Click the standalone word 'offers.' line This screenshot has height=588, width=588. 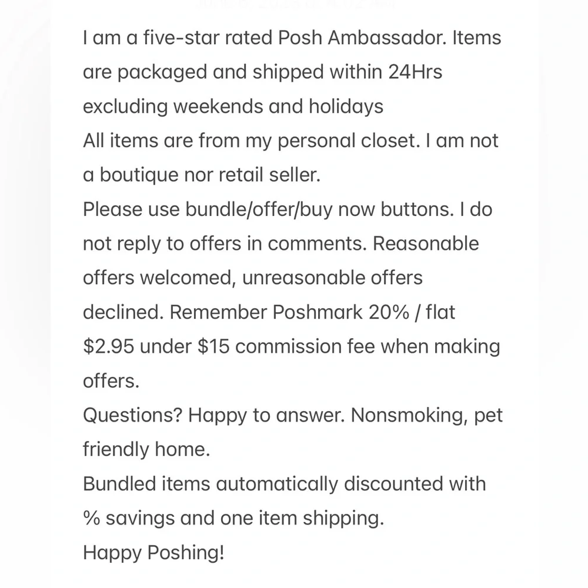tap(111, 381)
